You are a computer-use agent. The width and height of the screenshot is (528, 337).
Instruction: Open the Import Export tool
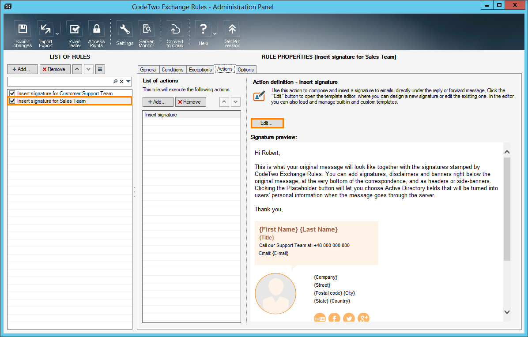coord(45,34)
